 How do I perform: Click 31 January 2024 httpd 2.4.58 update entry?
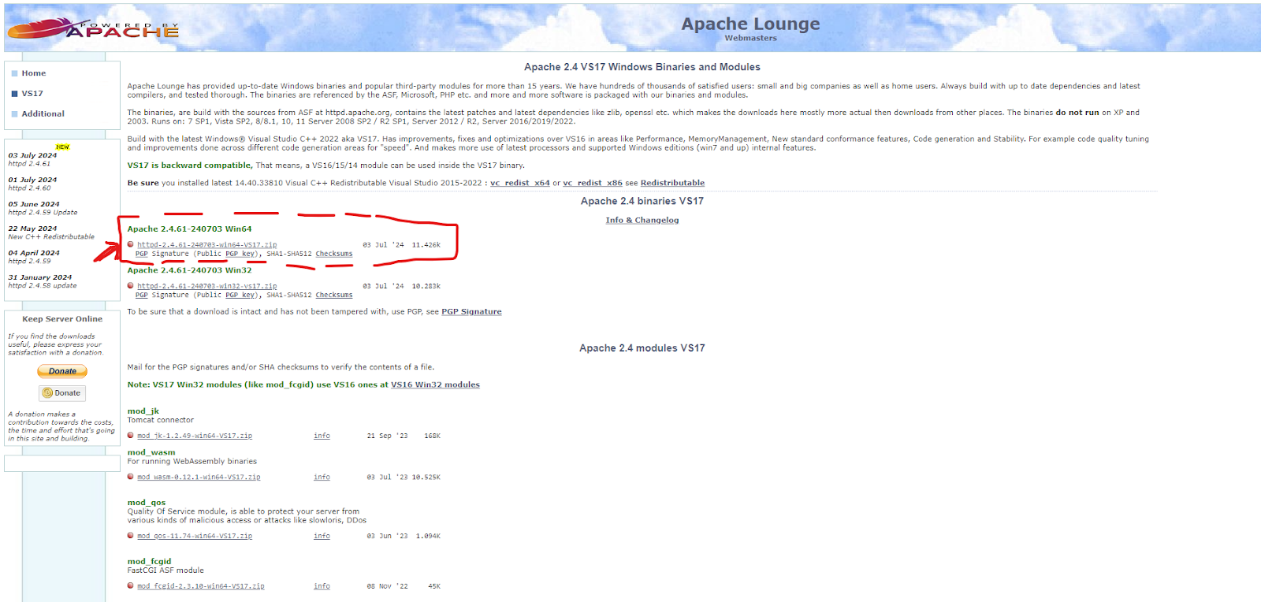[x=43, y=281]
